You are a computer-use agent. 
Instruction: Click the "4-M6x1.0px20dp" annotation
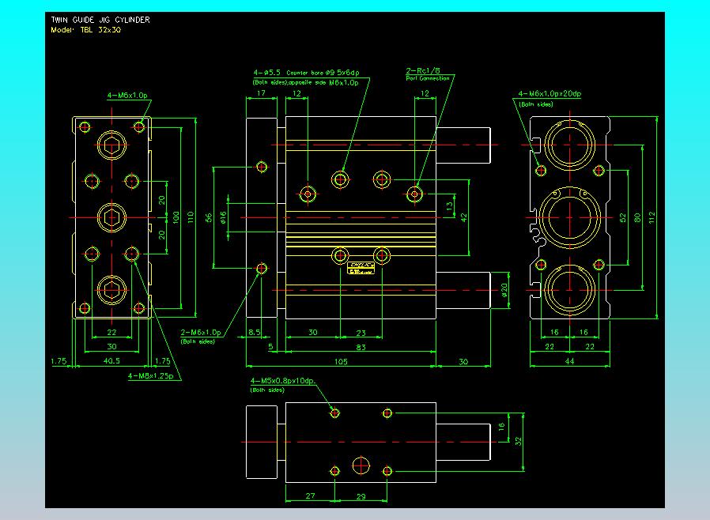click(549, 94)
